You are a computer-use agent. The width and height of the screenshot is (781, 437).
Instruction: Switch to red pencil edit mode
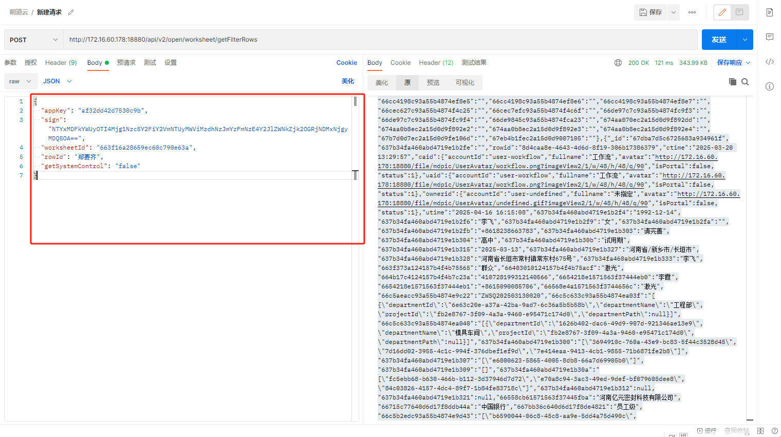click(x=722, y=12)
